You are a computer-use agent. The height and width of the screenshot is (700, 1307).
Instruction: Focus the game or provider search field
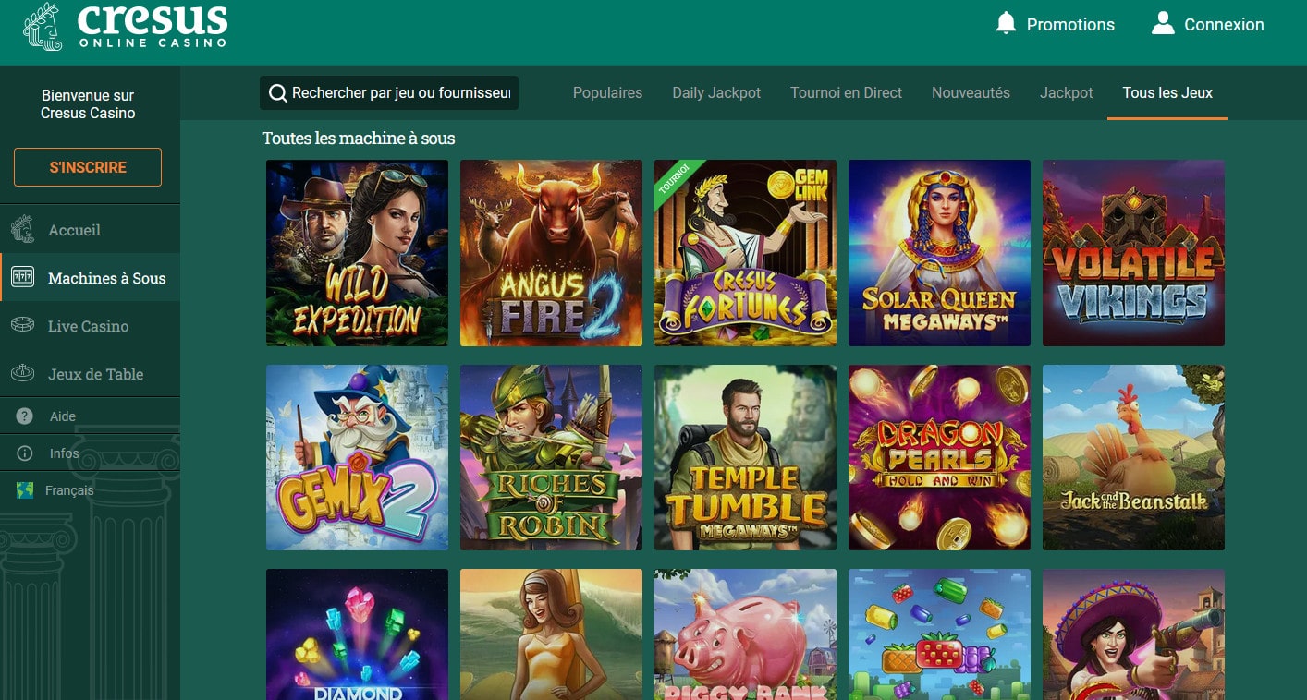coord(389,93)
